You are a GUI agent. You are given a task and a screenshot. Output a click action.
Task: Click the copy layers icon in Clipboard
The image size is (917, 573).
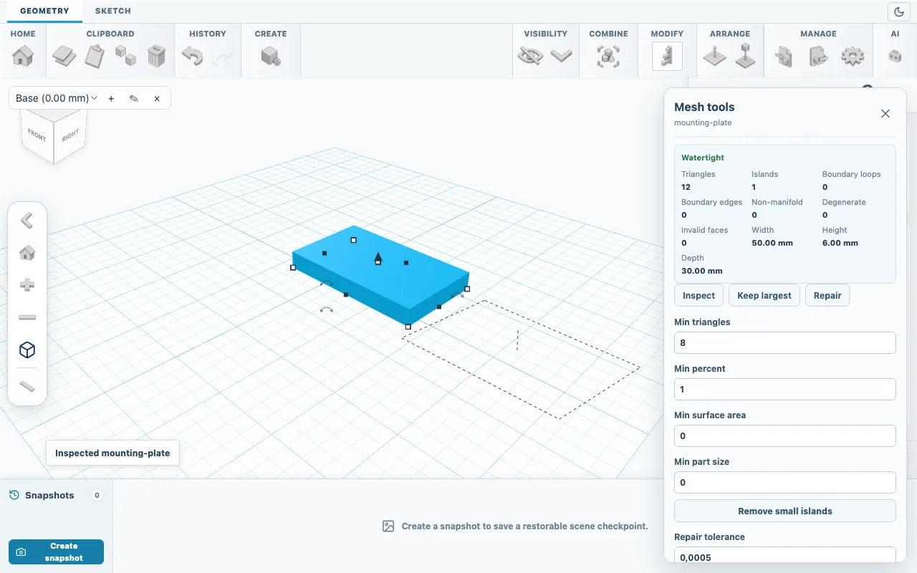(64, 56)
